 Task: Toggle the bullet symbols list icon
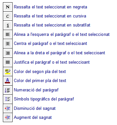pos(8,99)
